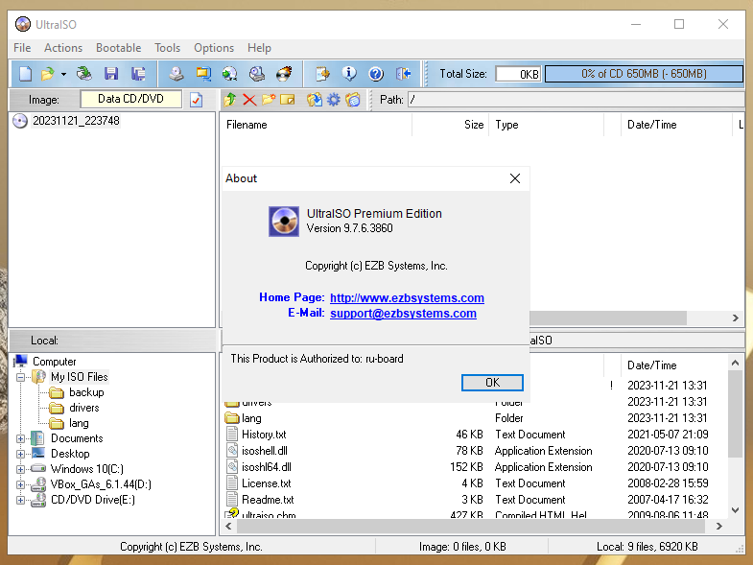Click the Mount to virtual drive icon

pyautogui.click(x=257, y=74)
